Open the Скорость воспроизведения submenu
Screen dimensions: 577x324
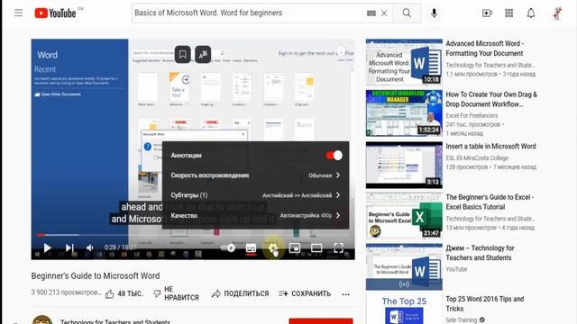(x=255, y=175)
